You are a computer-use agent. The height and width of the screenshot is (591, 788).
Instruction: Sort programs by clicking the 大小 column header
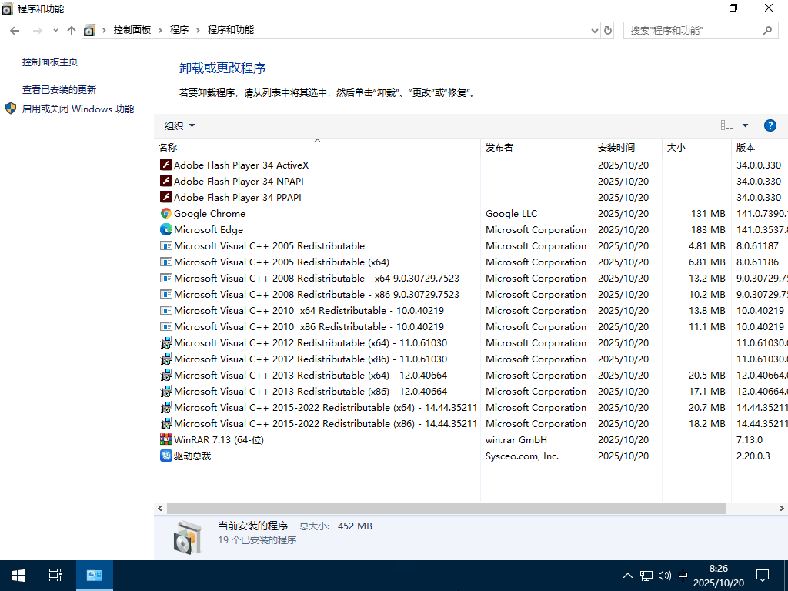point(675,147)
